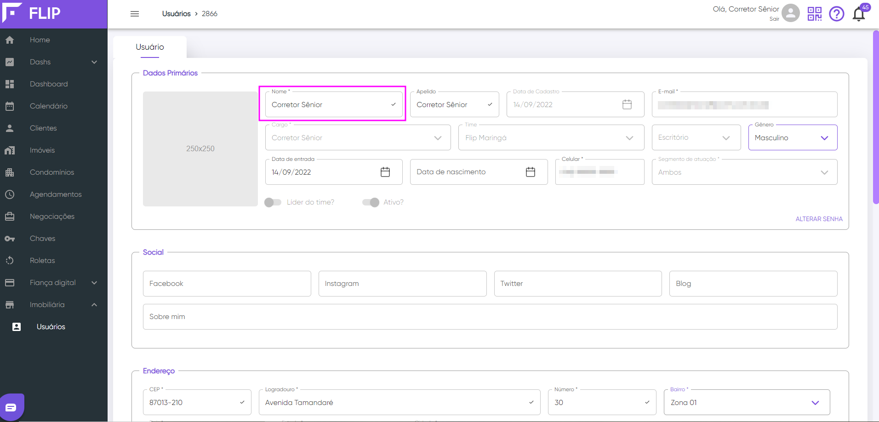The height and width of the screenshot is (422, 879).
Task: Toggle the hamburger menu icon
Action: click(135, 14)
